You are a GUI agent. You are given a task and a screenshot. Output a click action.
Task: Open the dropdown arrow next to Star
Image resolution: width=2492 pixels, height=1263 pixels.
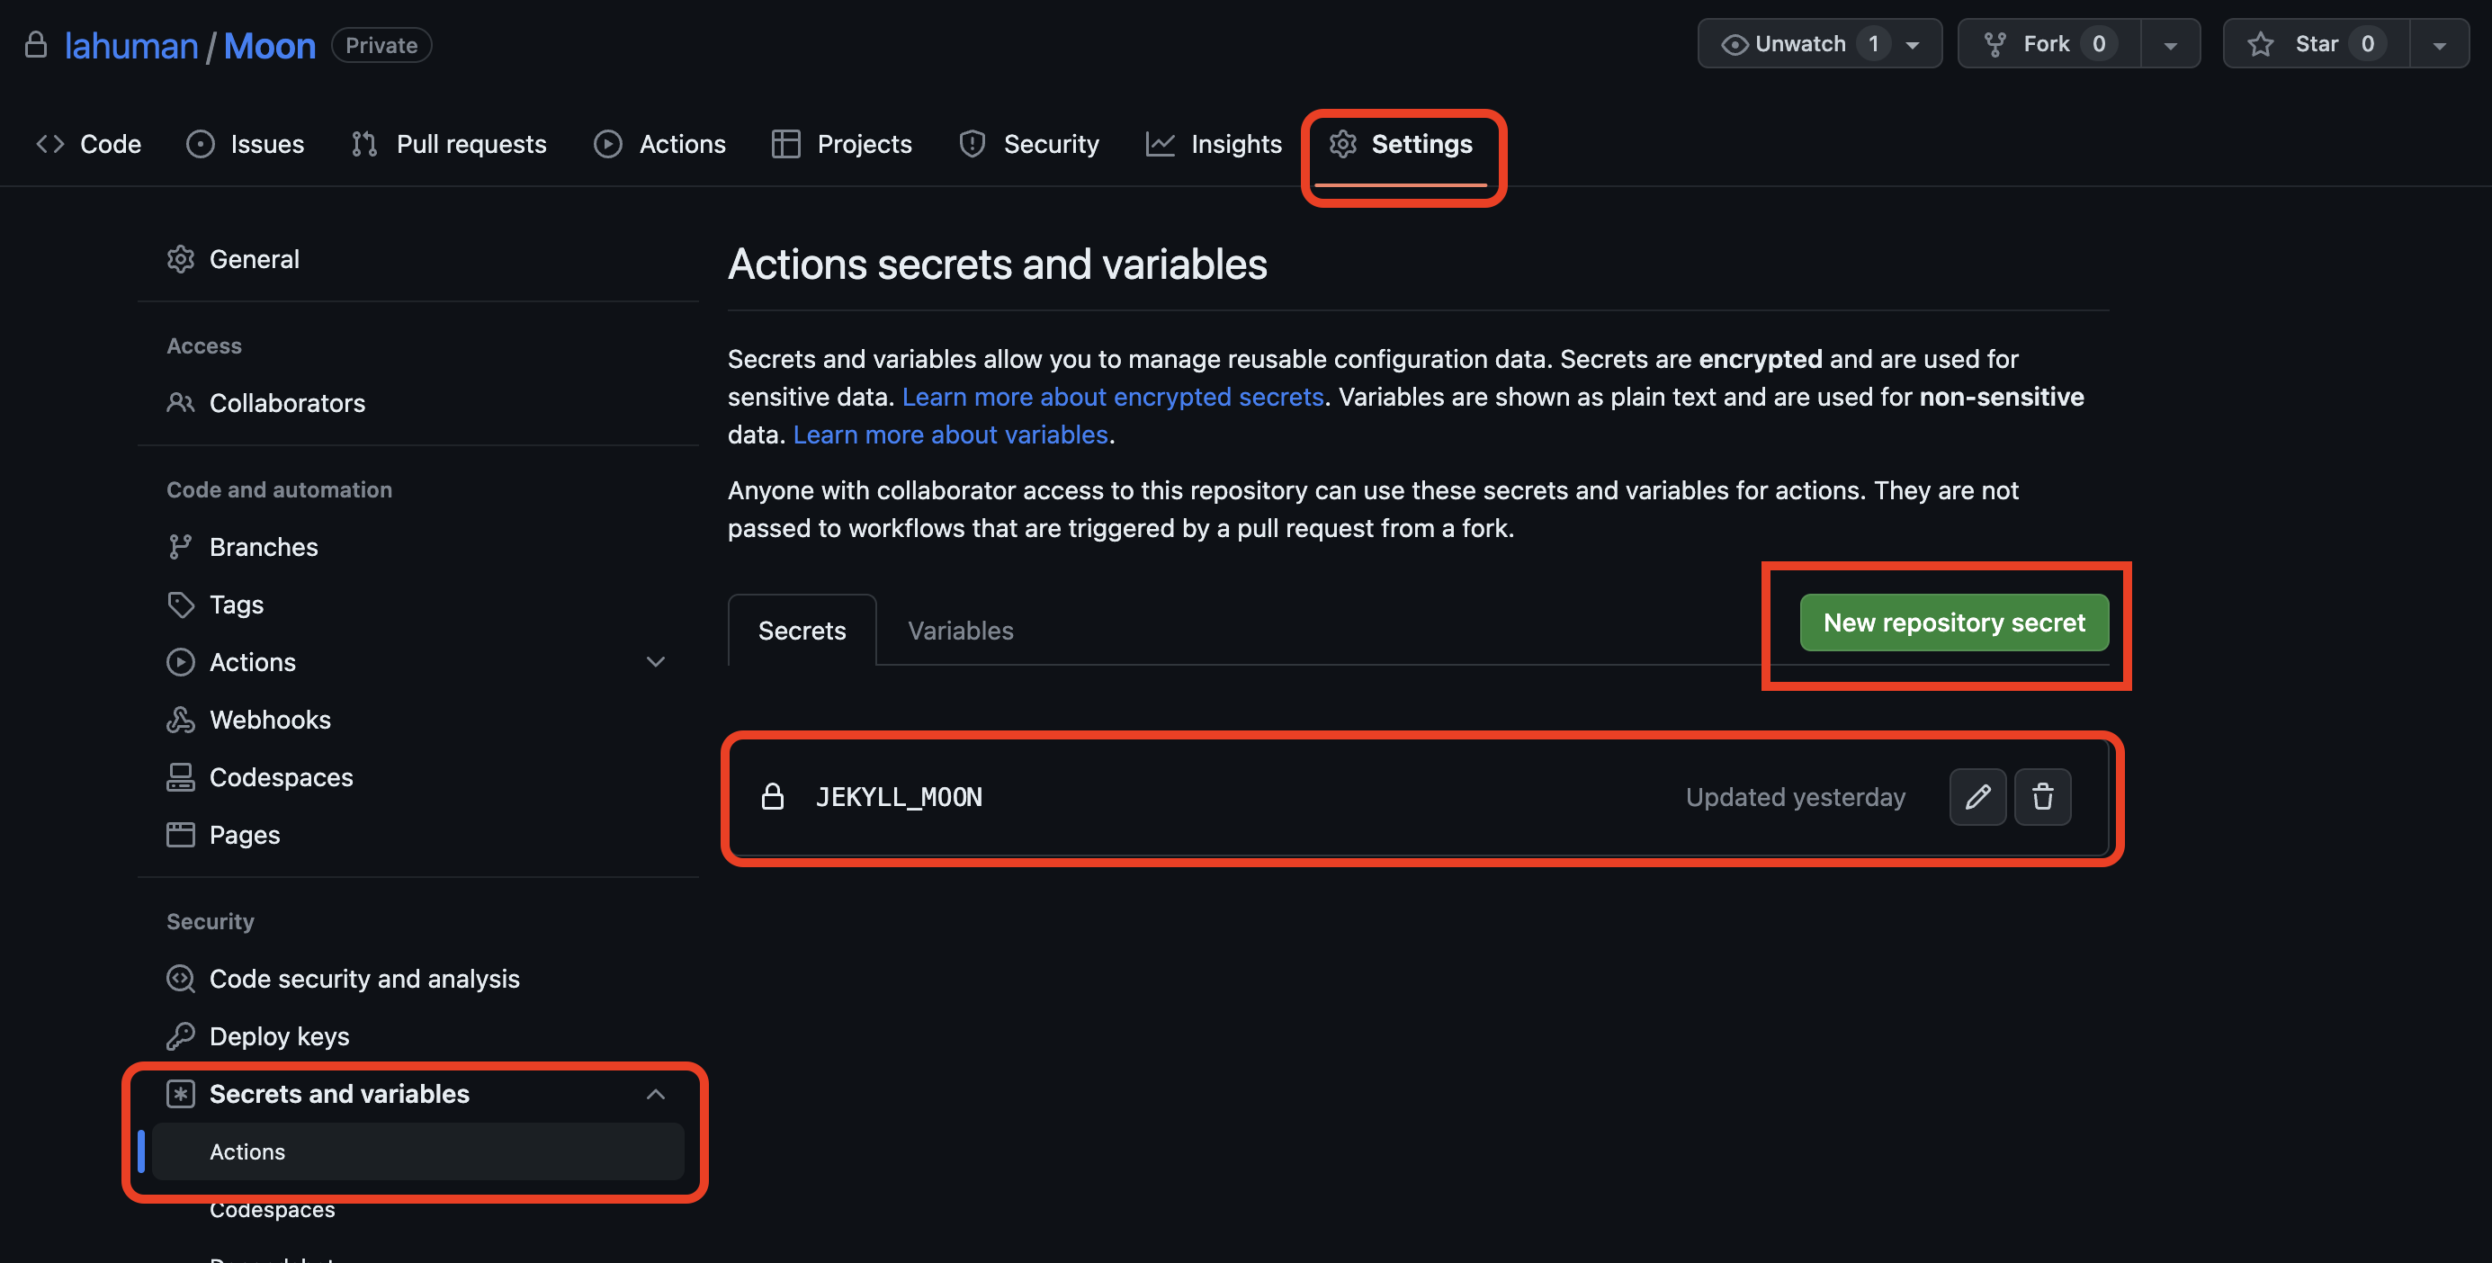pyautogui.click(x=2439, y=46)
